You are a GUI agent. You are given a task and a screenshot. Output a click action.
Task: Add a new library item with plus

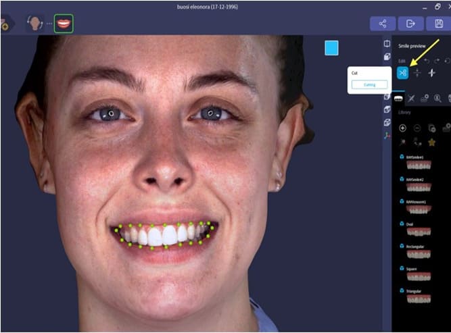(x=402, y=128)
